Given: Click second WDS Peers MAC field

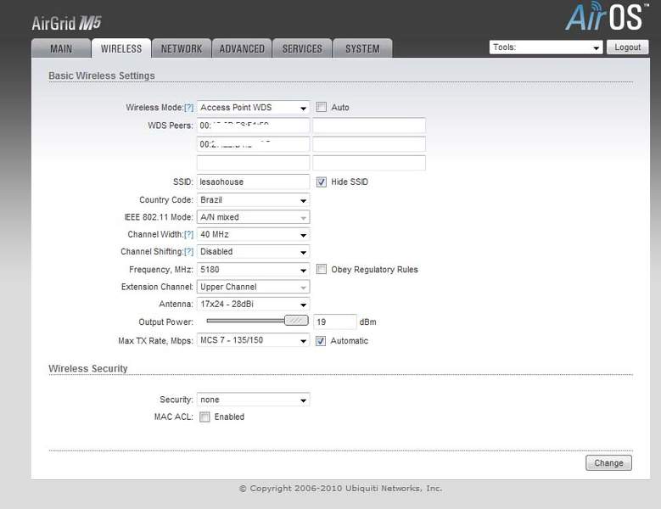Looking at the screenshot, I should [x=253, y=144].
